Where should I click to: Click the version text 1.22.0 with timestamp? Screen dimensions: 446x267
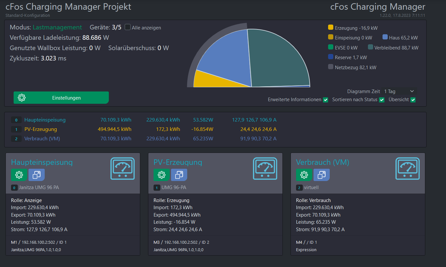coord(403,15)
